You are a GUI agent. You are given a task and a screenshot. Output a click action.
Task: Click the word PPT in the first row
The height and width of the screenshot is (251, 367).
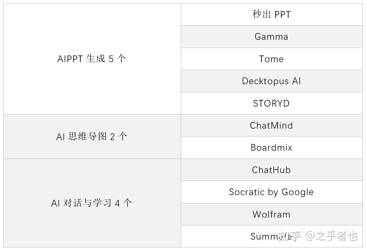(x=282, y=15)
